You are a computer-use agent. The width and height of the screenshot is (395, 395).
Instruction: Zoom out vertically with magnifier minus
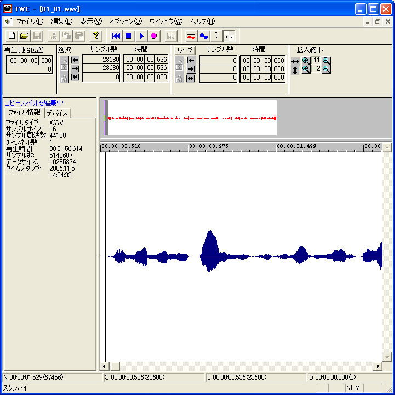(x=326, y=69)
